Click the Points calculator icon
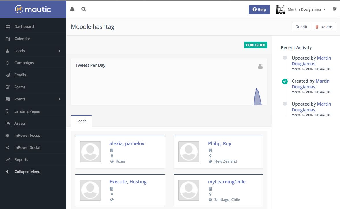This screenshot has width=340, height=209. coord(8,99)
